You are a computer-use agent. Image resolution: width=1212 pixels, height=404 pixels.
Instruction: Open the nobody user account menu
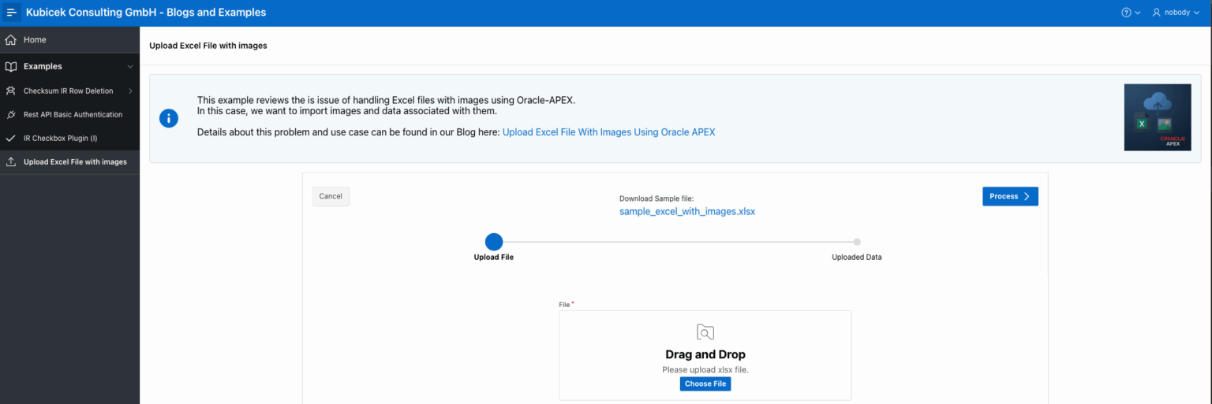click(1176, 13)
